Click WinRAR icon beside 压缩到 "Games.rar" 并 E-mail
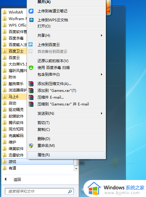The width and height of the screenshot is (146, 197). (x=31, y=104)
